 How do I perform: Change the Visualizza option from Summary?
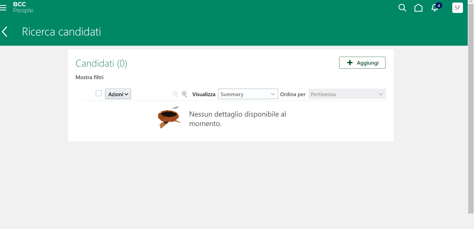[x=248, y=94]
